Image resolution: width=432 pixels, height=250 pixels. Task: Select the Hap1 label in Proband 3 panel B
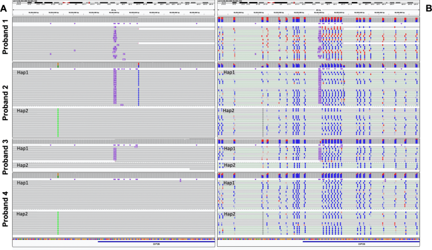point(230,149)
